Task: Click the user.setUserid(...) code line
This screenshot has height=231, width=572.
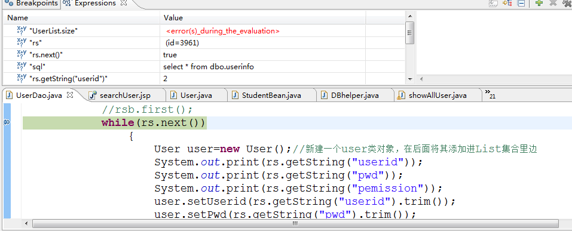Action: 305,202
